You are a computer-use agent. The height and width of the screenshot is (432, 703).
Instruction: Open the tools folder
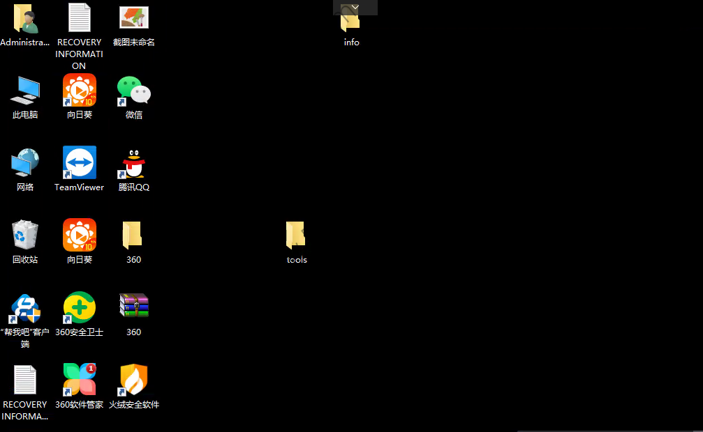[x=297, y=236]
